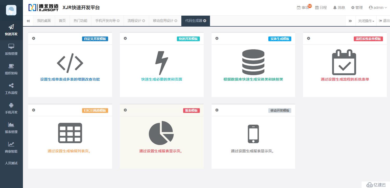Close the 代码生成器 tab
The width and height of the screenshot is (390, 188).
click(x=205, y=21)
